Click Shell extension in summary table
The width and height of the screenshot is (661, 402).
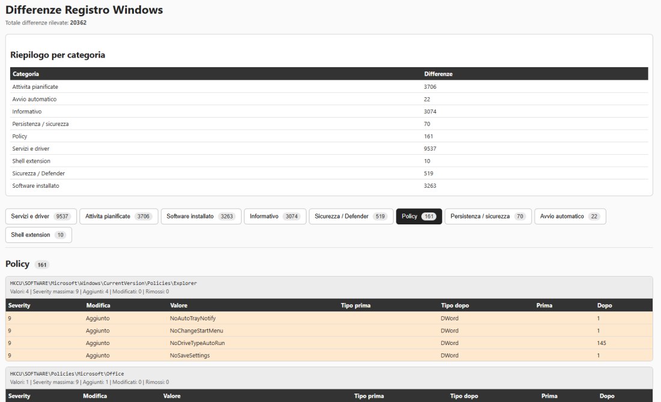31,161
